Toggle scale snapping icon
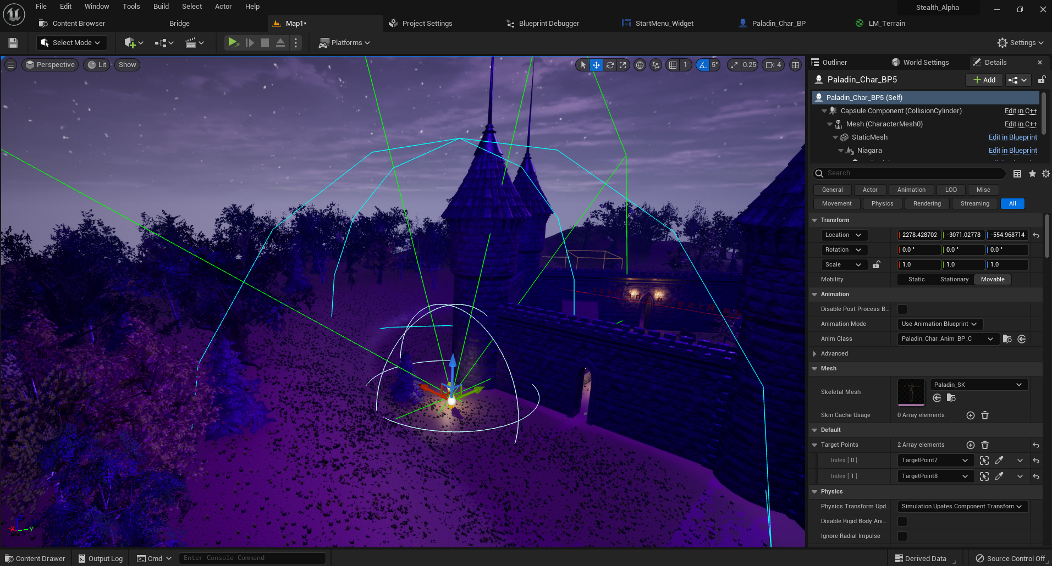The image size is (1052, 566). (x=734, y=65)
